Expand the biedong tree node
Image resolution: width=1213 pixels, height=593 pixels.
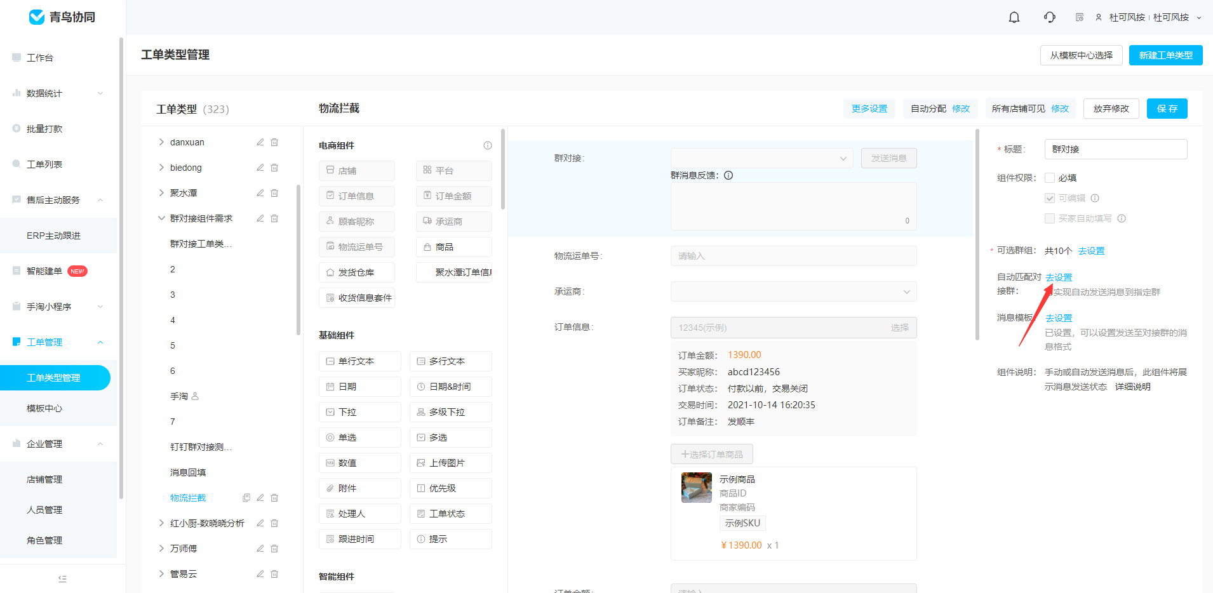click(x=161, y=168)
